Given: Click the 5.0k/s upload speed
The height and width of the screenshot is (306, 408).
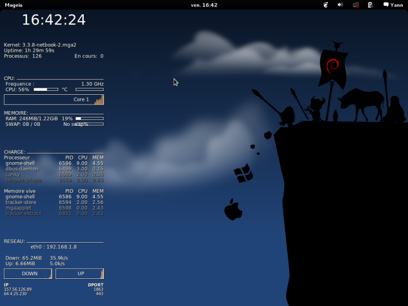Looking at the screenshot, I should (x=57, y=264).
